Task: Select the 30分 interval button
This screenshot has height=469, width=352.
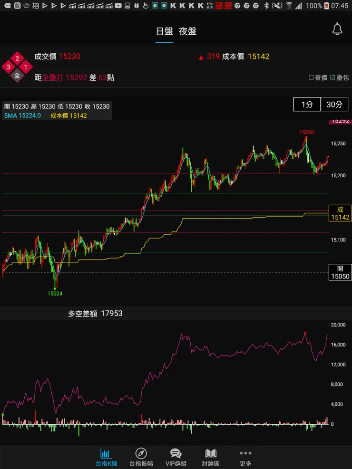Action: pyautogui.click(x=334, y=105)
